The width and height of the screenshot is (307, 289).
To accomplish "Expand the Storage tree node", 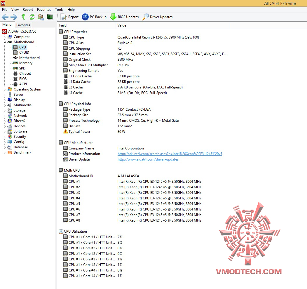I will click(x=5, y=111).
